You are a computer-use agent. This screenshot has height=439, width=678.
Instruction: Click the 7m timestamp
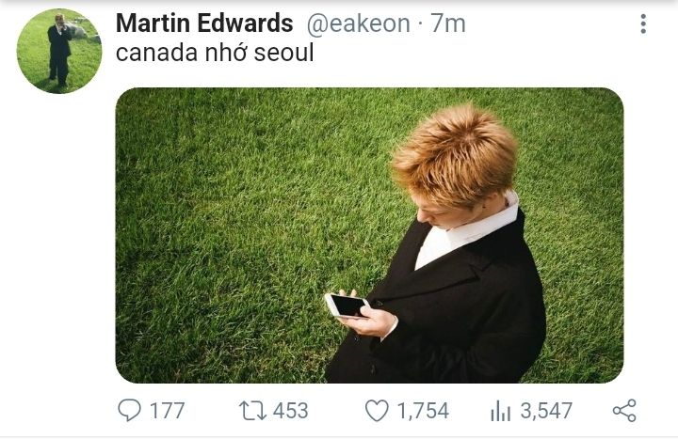click(x=448, y=24)
